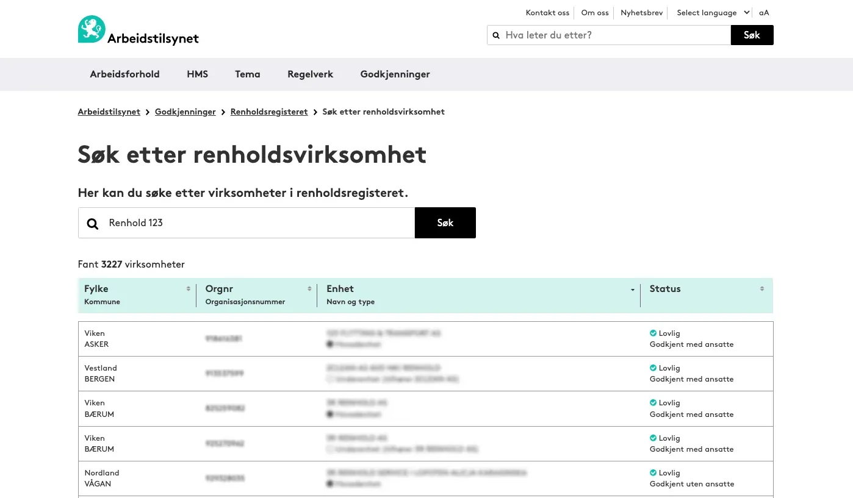
Task: Go back to Renholdsregisteret breadcrumb
Action: 269,112
